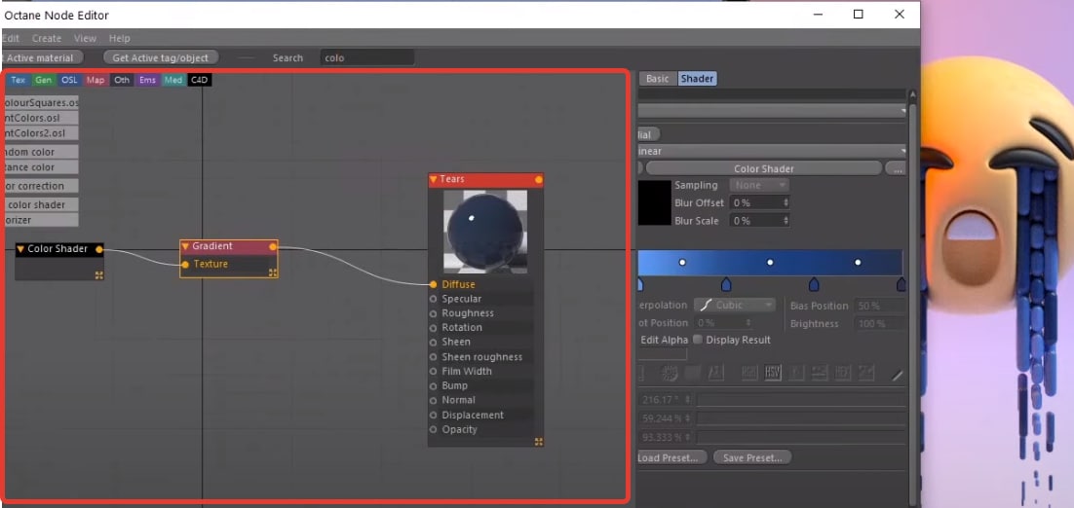Click the Tears material sphere preview
This screenshot has width=1074, height=508.
pos(485,232)
